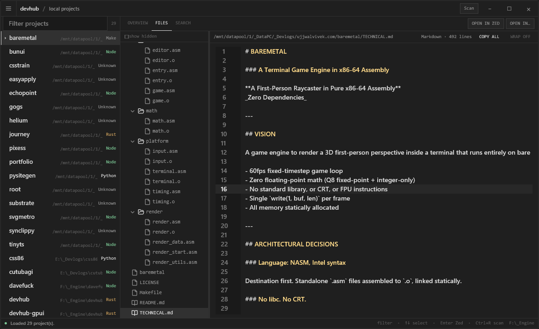Click the baremetal binary file icon
The height and width of the screenshot is (329, 539).
pos(135,273)
